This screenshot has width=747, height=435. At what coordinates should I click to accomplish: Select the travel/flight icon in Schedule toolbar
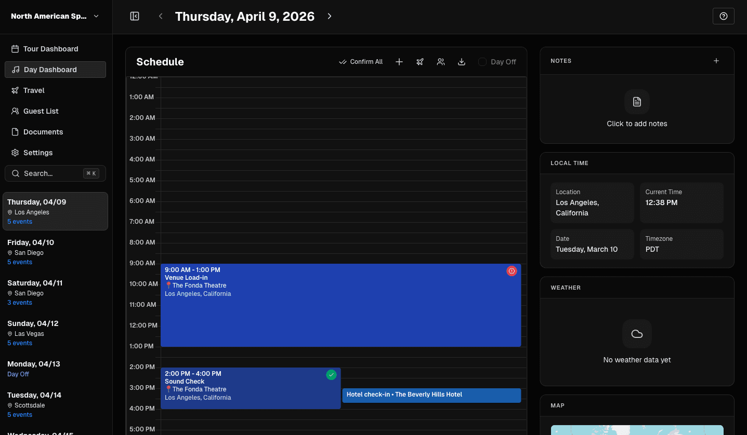(x=420, y=61)
